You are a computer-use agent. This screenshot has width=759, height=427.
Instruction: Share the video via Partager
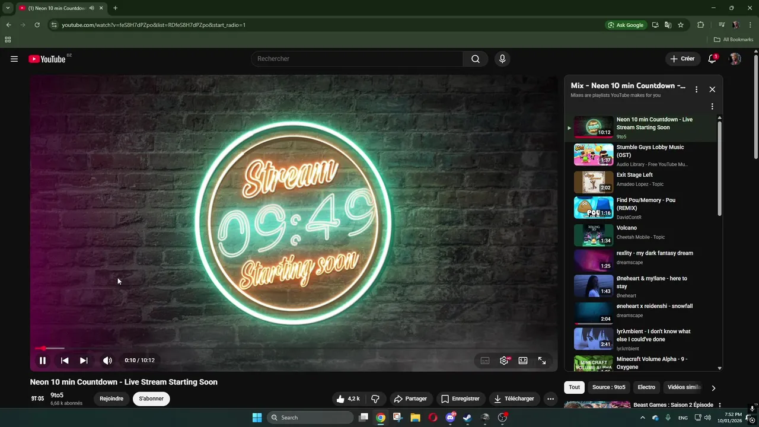pyautogui.click(x=410, y=399)
